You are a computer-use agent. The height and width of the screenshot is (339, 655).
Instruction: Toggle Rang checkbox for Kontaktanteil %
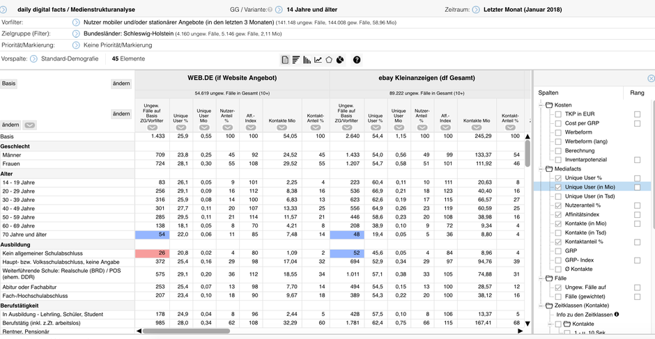tap(637, 242)
